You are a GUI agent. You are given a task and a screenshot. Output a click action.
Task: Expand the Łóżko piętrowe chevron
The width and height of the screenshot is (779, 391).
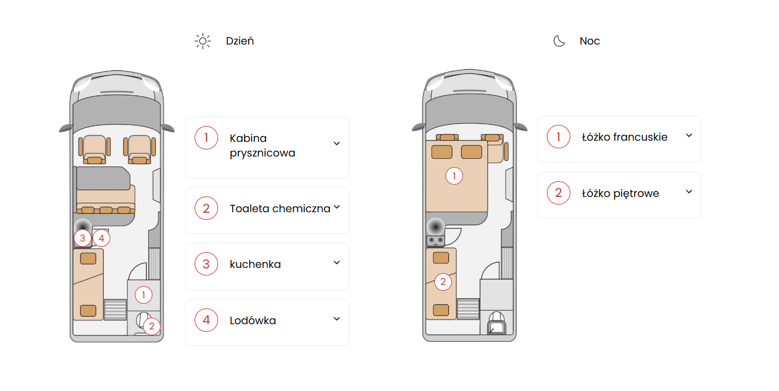pos(689,192)
